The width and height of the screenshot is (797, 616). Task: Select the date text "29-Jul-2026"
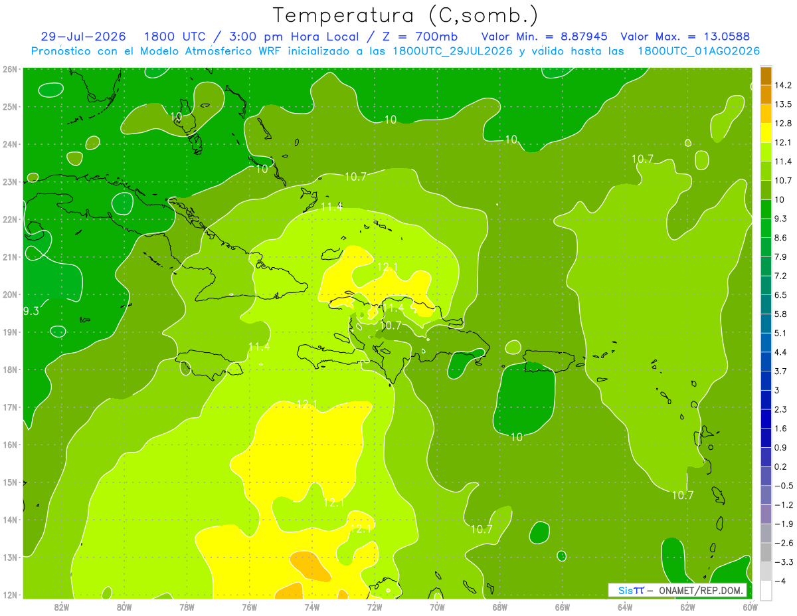[83, 37]
